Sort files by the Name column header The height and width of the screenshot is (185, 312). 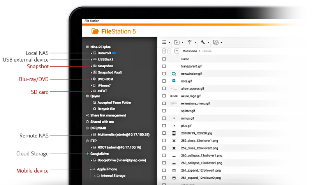185,59
